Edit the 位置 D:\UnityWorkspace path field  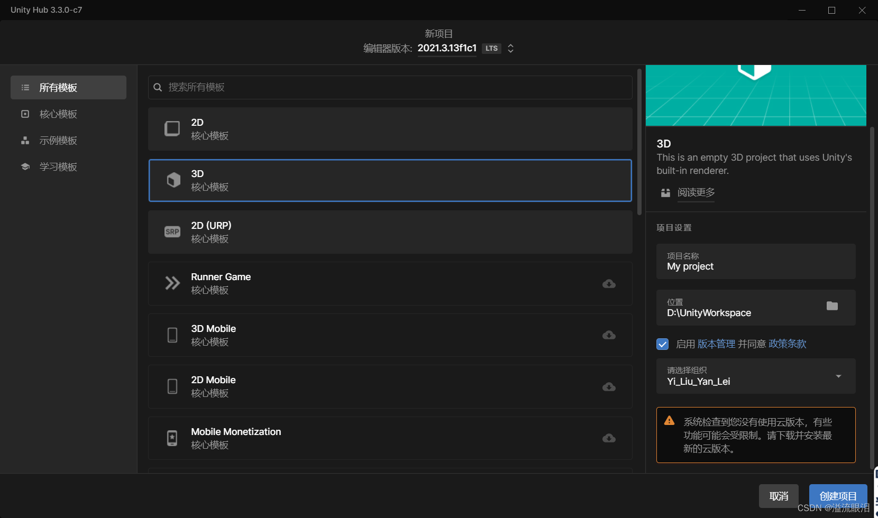click(756, 308)
